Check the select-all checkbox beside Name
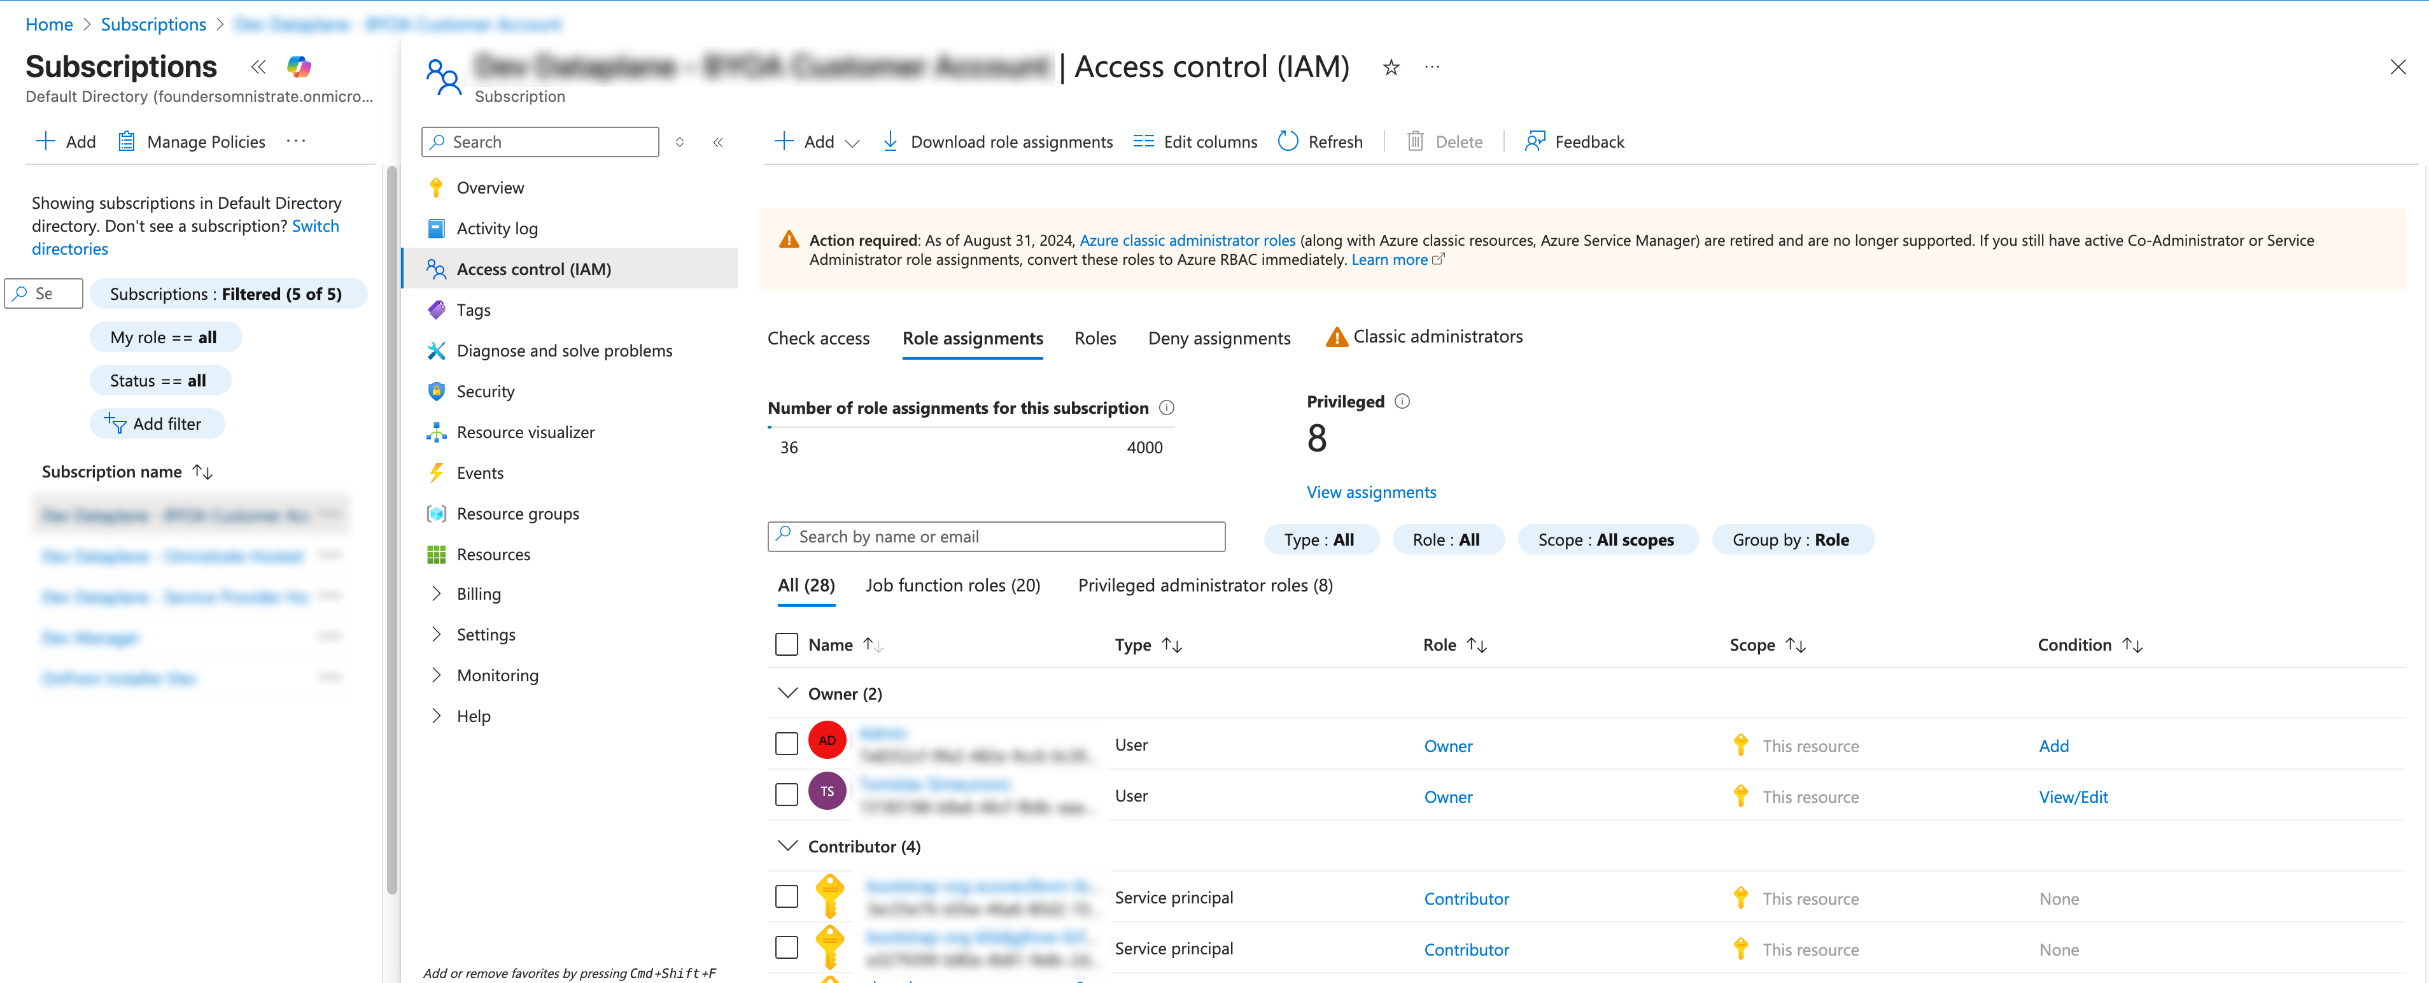 pos(786,644)
